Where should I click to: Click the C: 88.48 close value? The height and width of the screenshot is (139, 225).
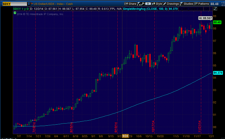click(x=91, y=9)
